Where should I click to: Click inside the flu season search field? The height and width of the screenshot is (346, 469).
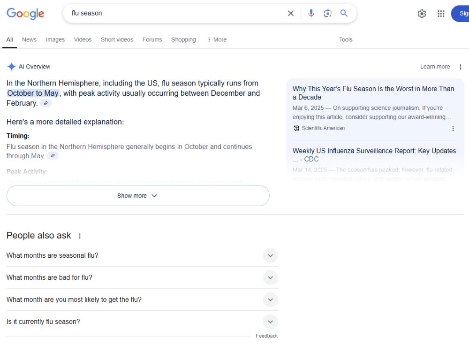click(176, 13)
